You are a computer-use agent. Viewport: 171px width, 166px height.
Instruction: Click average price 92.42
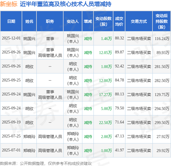point(119,66)
